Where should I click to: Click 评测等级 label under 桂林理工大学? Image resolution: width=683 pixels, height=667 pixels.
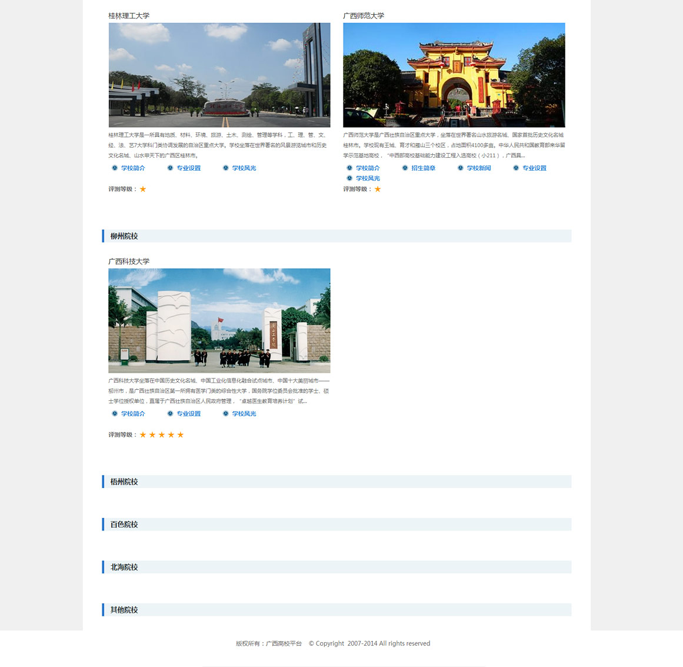coord(122,189)
